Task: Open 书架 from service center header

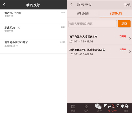Action: tap(127, 5)
